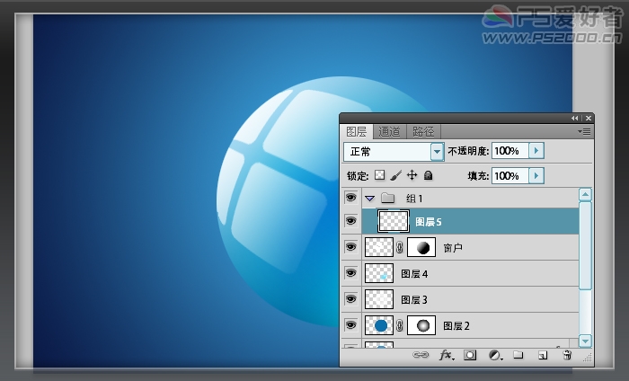Click the 图层 3 layer name
Image resolution: width=629 pixels, height=381 pixels.
[414, 300]
